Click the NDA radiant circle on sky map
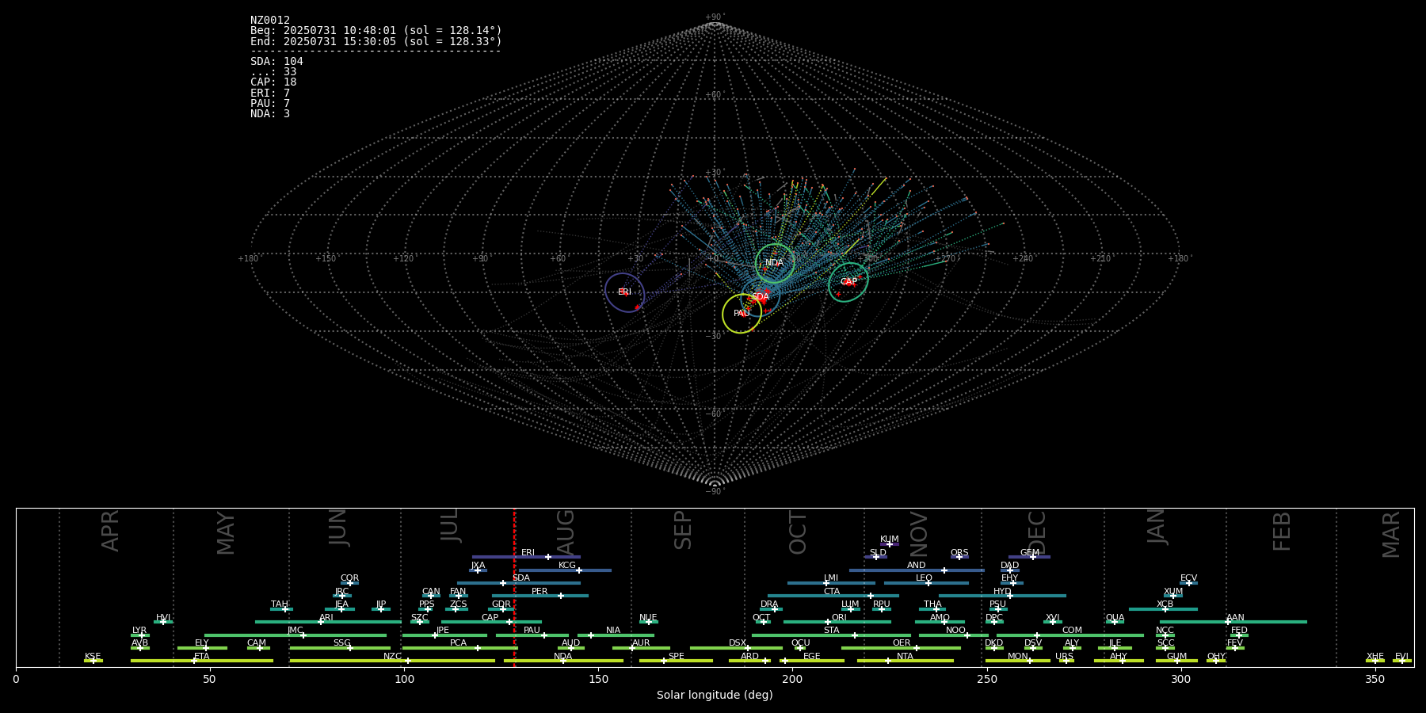Screen dimensions: 1426x713 pos(775,263)
